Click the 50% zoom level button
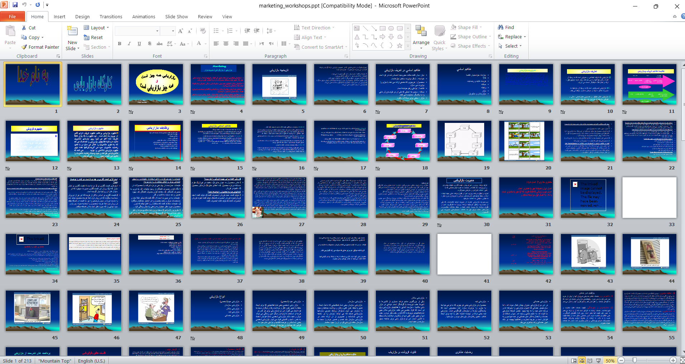685x364 pixels. pyautogui.click(x=610, y=361)
